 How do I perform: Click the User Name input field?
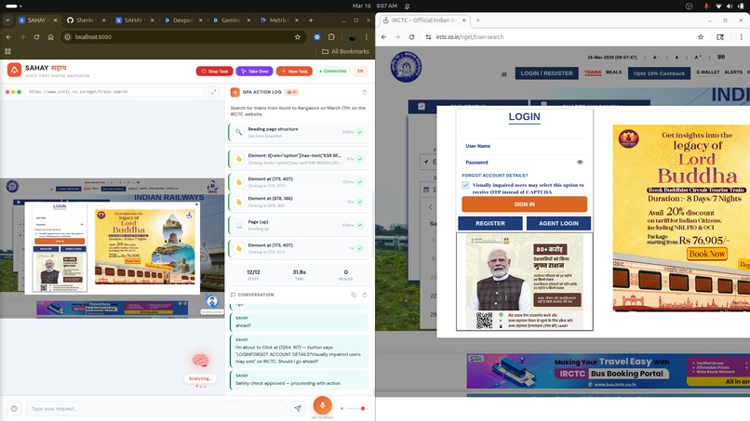(524, 146)
